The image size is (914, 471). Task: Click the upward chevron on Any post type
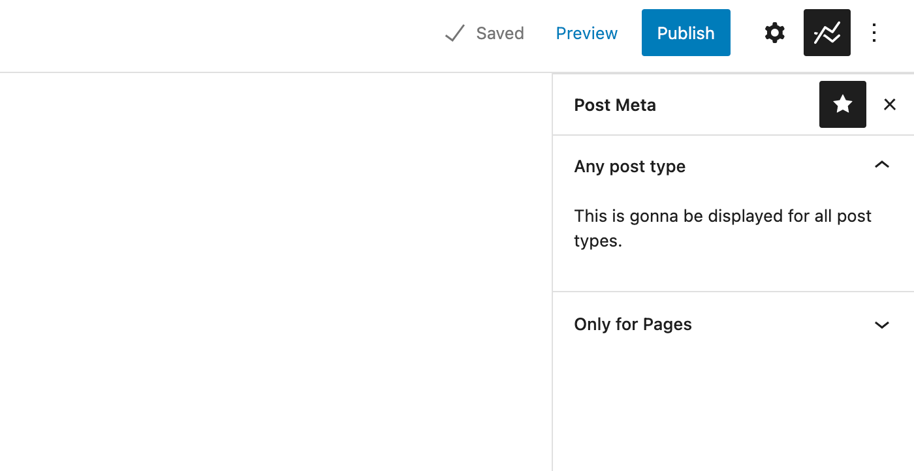882,165
